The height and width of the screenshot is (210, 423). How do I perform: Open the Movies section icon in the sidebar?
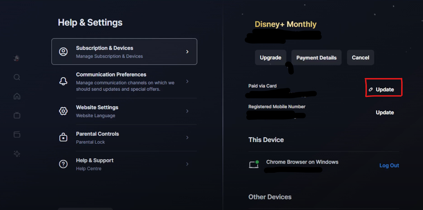[x=17, y=134]
